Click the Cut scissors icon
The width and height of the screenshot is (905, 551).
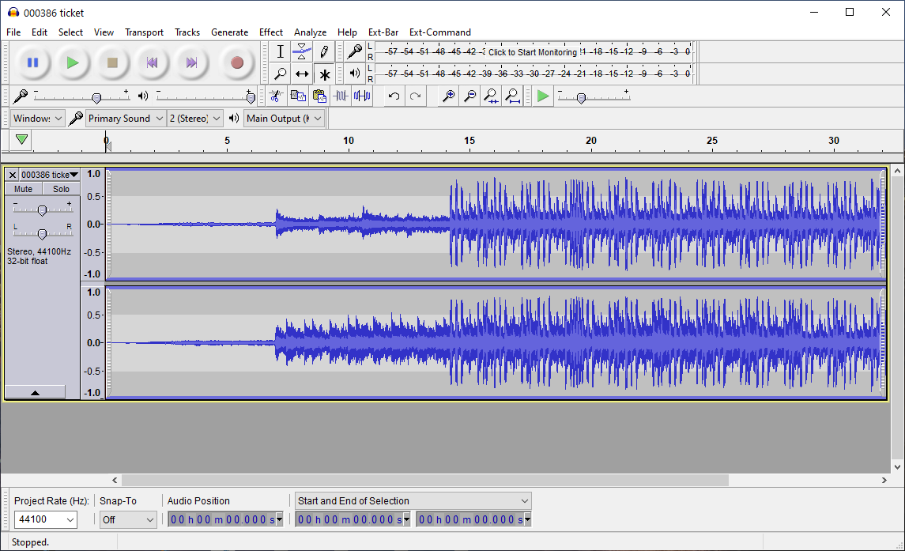tap(276, 96)
